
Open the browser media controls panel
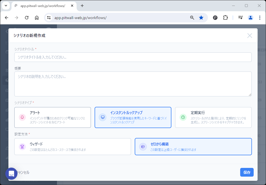pos(240,17)
